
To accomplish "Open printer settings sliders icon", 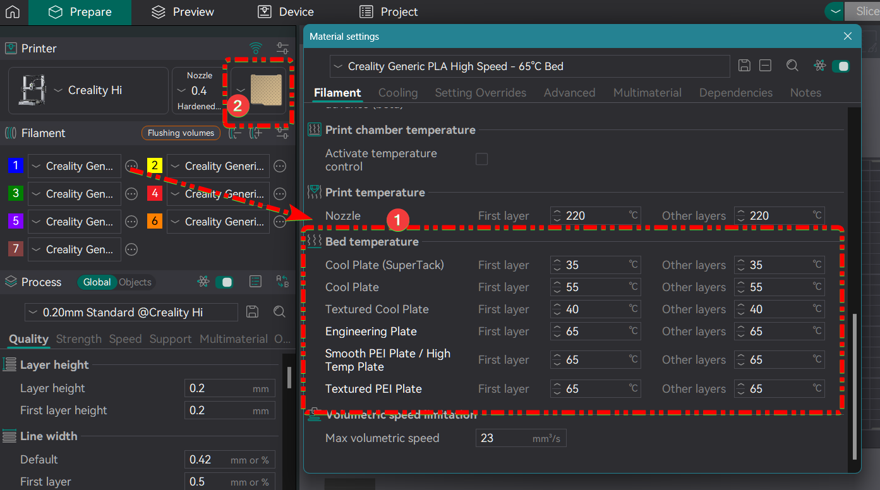I will 282,49.
